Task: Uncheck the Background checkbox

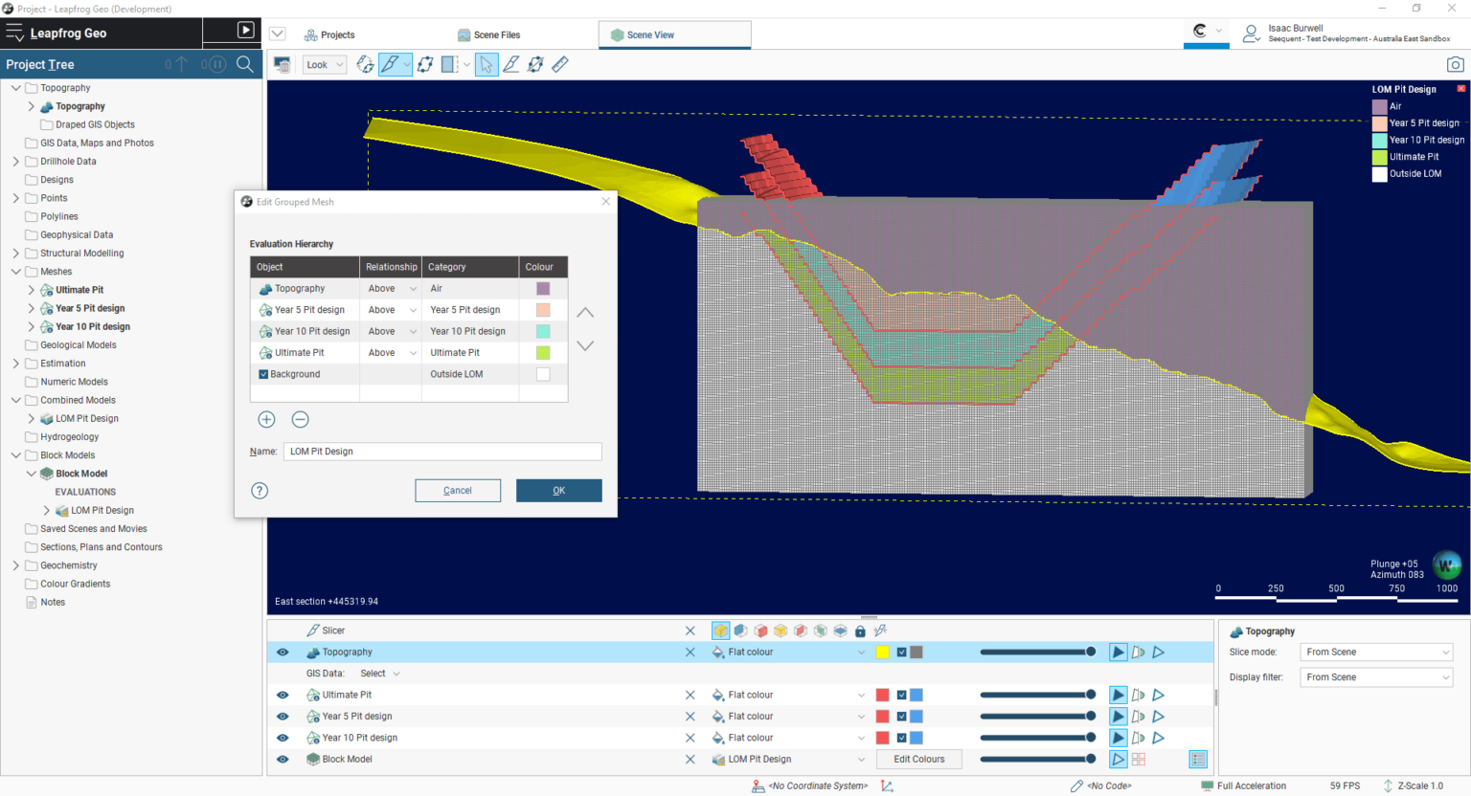Action: pyautogui.click(x=263, y=374)
